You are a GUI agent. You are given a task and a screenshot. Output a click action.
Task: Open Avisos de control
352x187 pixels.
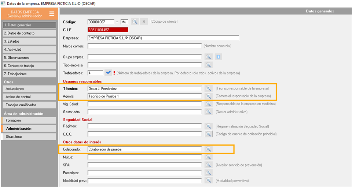pyautogui.click(x=29, y=97)
